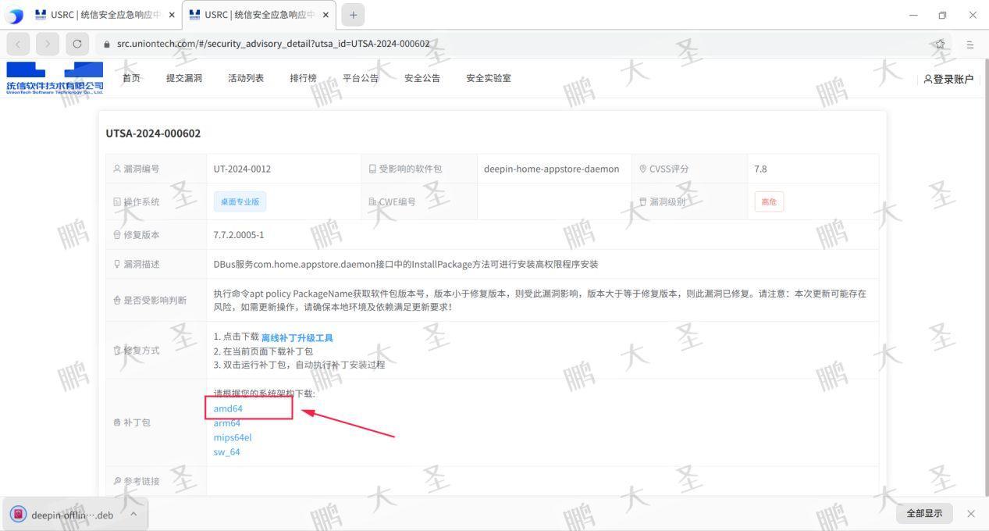This screenshot has width=989, height=531.
Task: Select the fixed version 7.7.2.0005-1
Action: (239, 235)
